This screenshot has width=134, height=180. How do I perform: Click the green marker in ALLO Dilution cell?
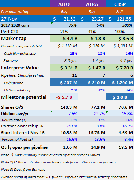[x=51, y=112]
